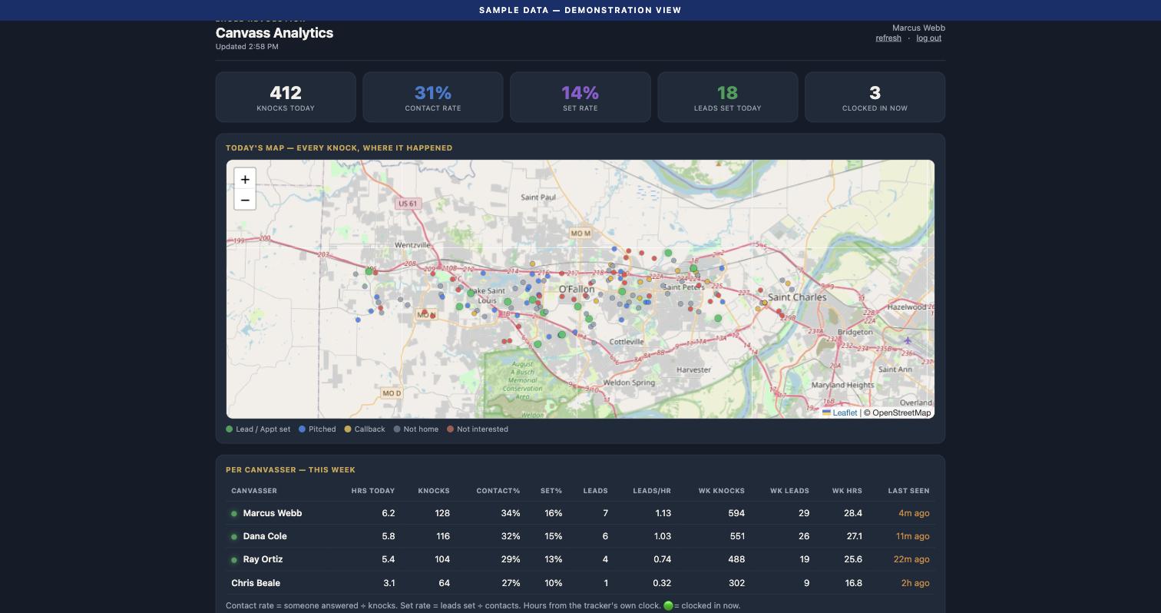Click the CANVASSER column header

tap(254, 491)
